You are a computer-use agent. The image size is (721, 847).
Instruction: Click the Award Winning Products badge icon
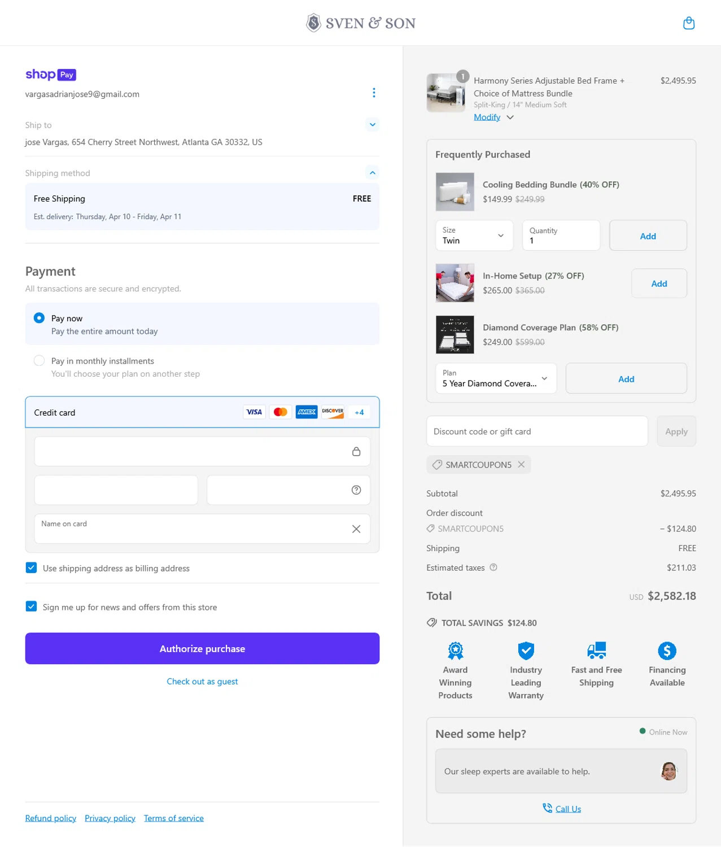tap(456, 650)
